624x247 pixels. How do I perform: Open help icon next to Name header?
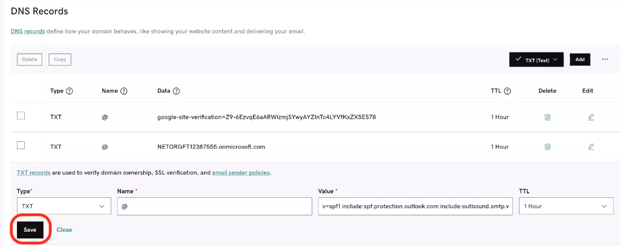click(x=124, y=91)
